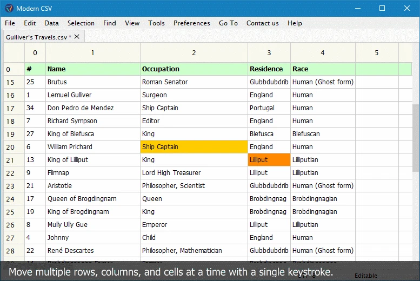This screenshot has height=281, width=420.
Task: Open the Help menu
Action: [295, 23]
